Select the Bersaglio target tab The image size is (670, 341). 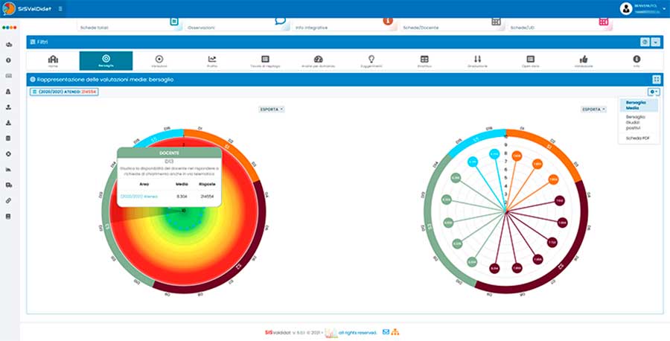[106, 60]
